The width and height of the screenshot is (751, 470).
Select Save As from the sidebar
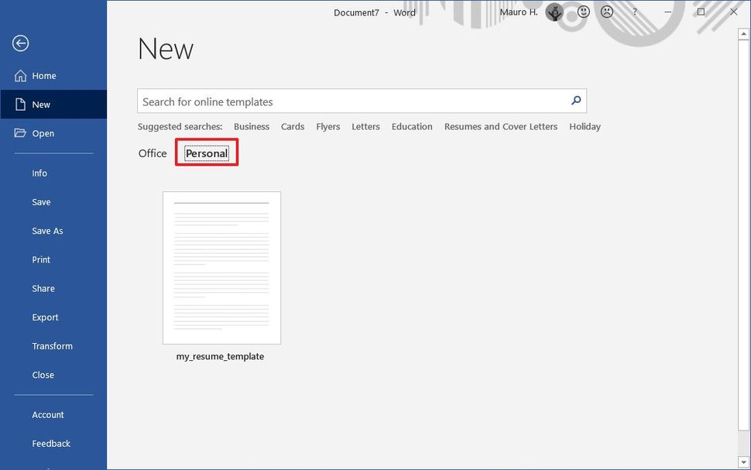(47, 231)
